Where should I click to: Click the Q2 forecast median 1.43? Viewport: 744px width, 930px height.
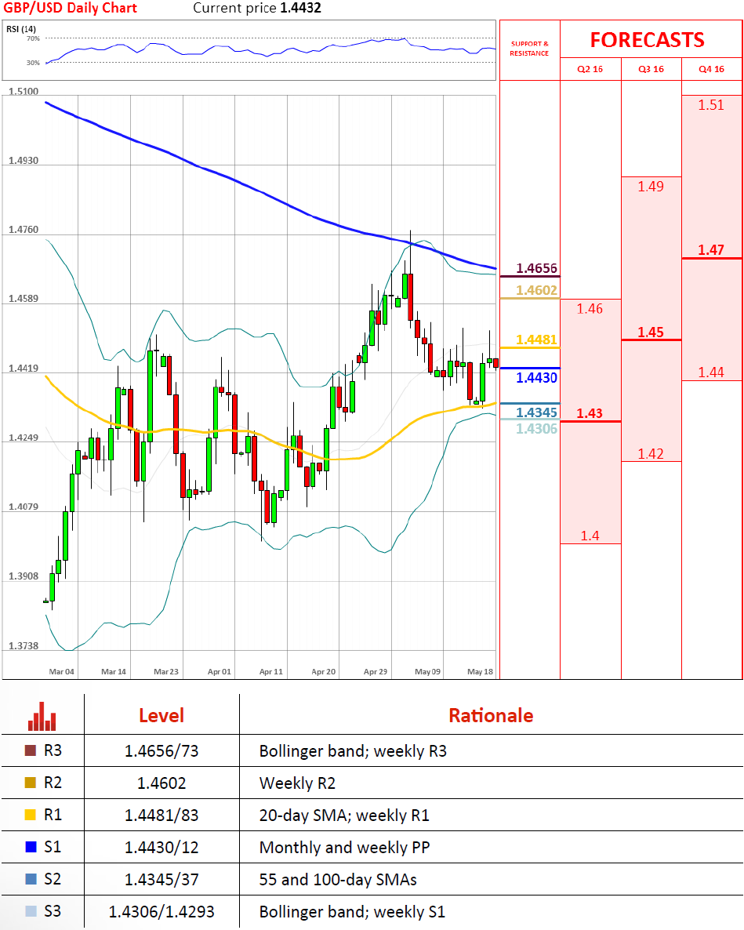(x=590, y=412)
